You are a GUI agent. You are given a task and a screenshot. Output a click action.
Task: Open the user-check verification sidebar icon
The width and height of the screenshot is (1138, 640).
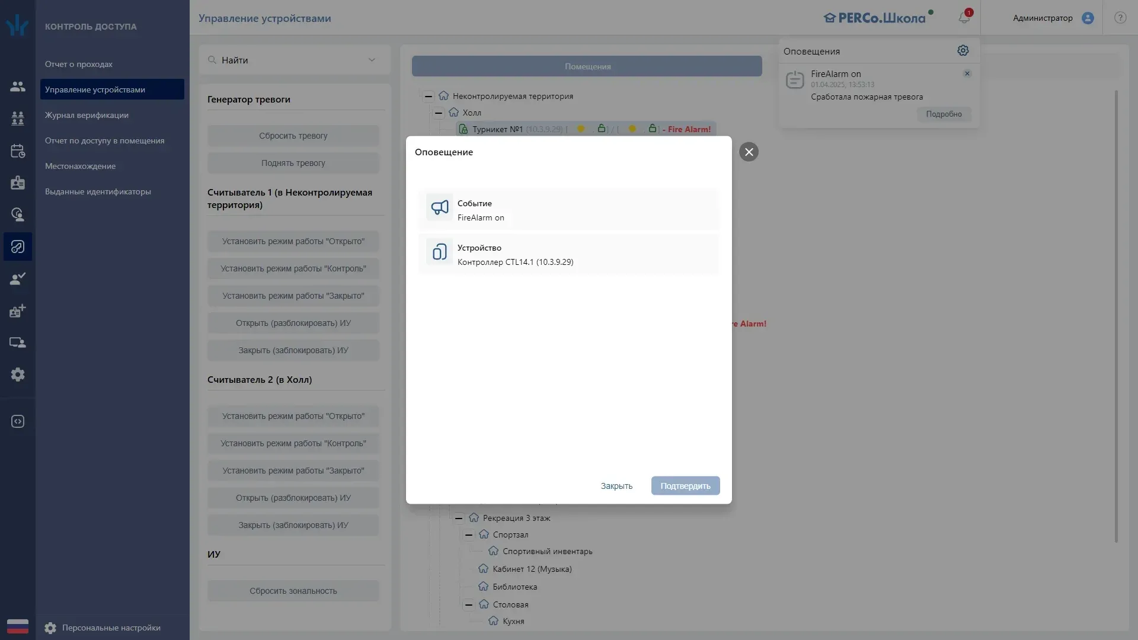(x=18, y=279)
